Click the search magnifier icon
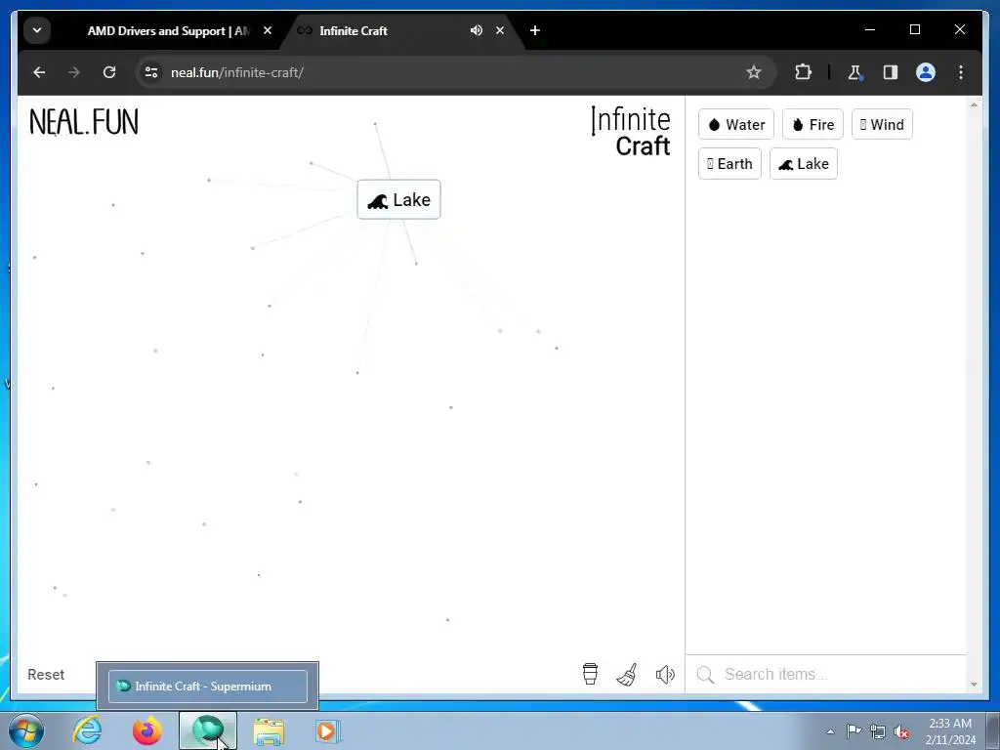This screenshot has width=1000, height=750. [x=705, y=674]
